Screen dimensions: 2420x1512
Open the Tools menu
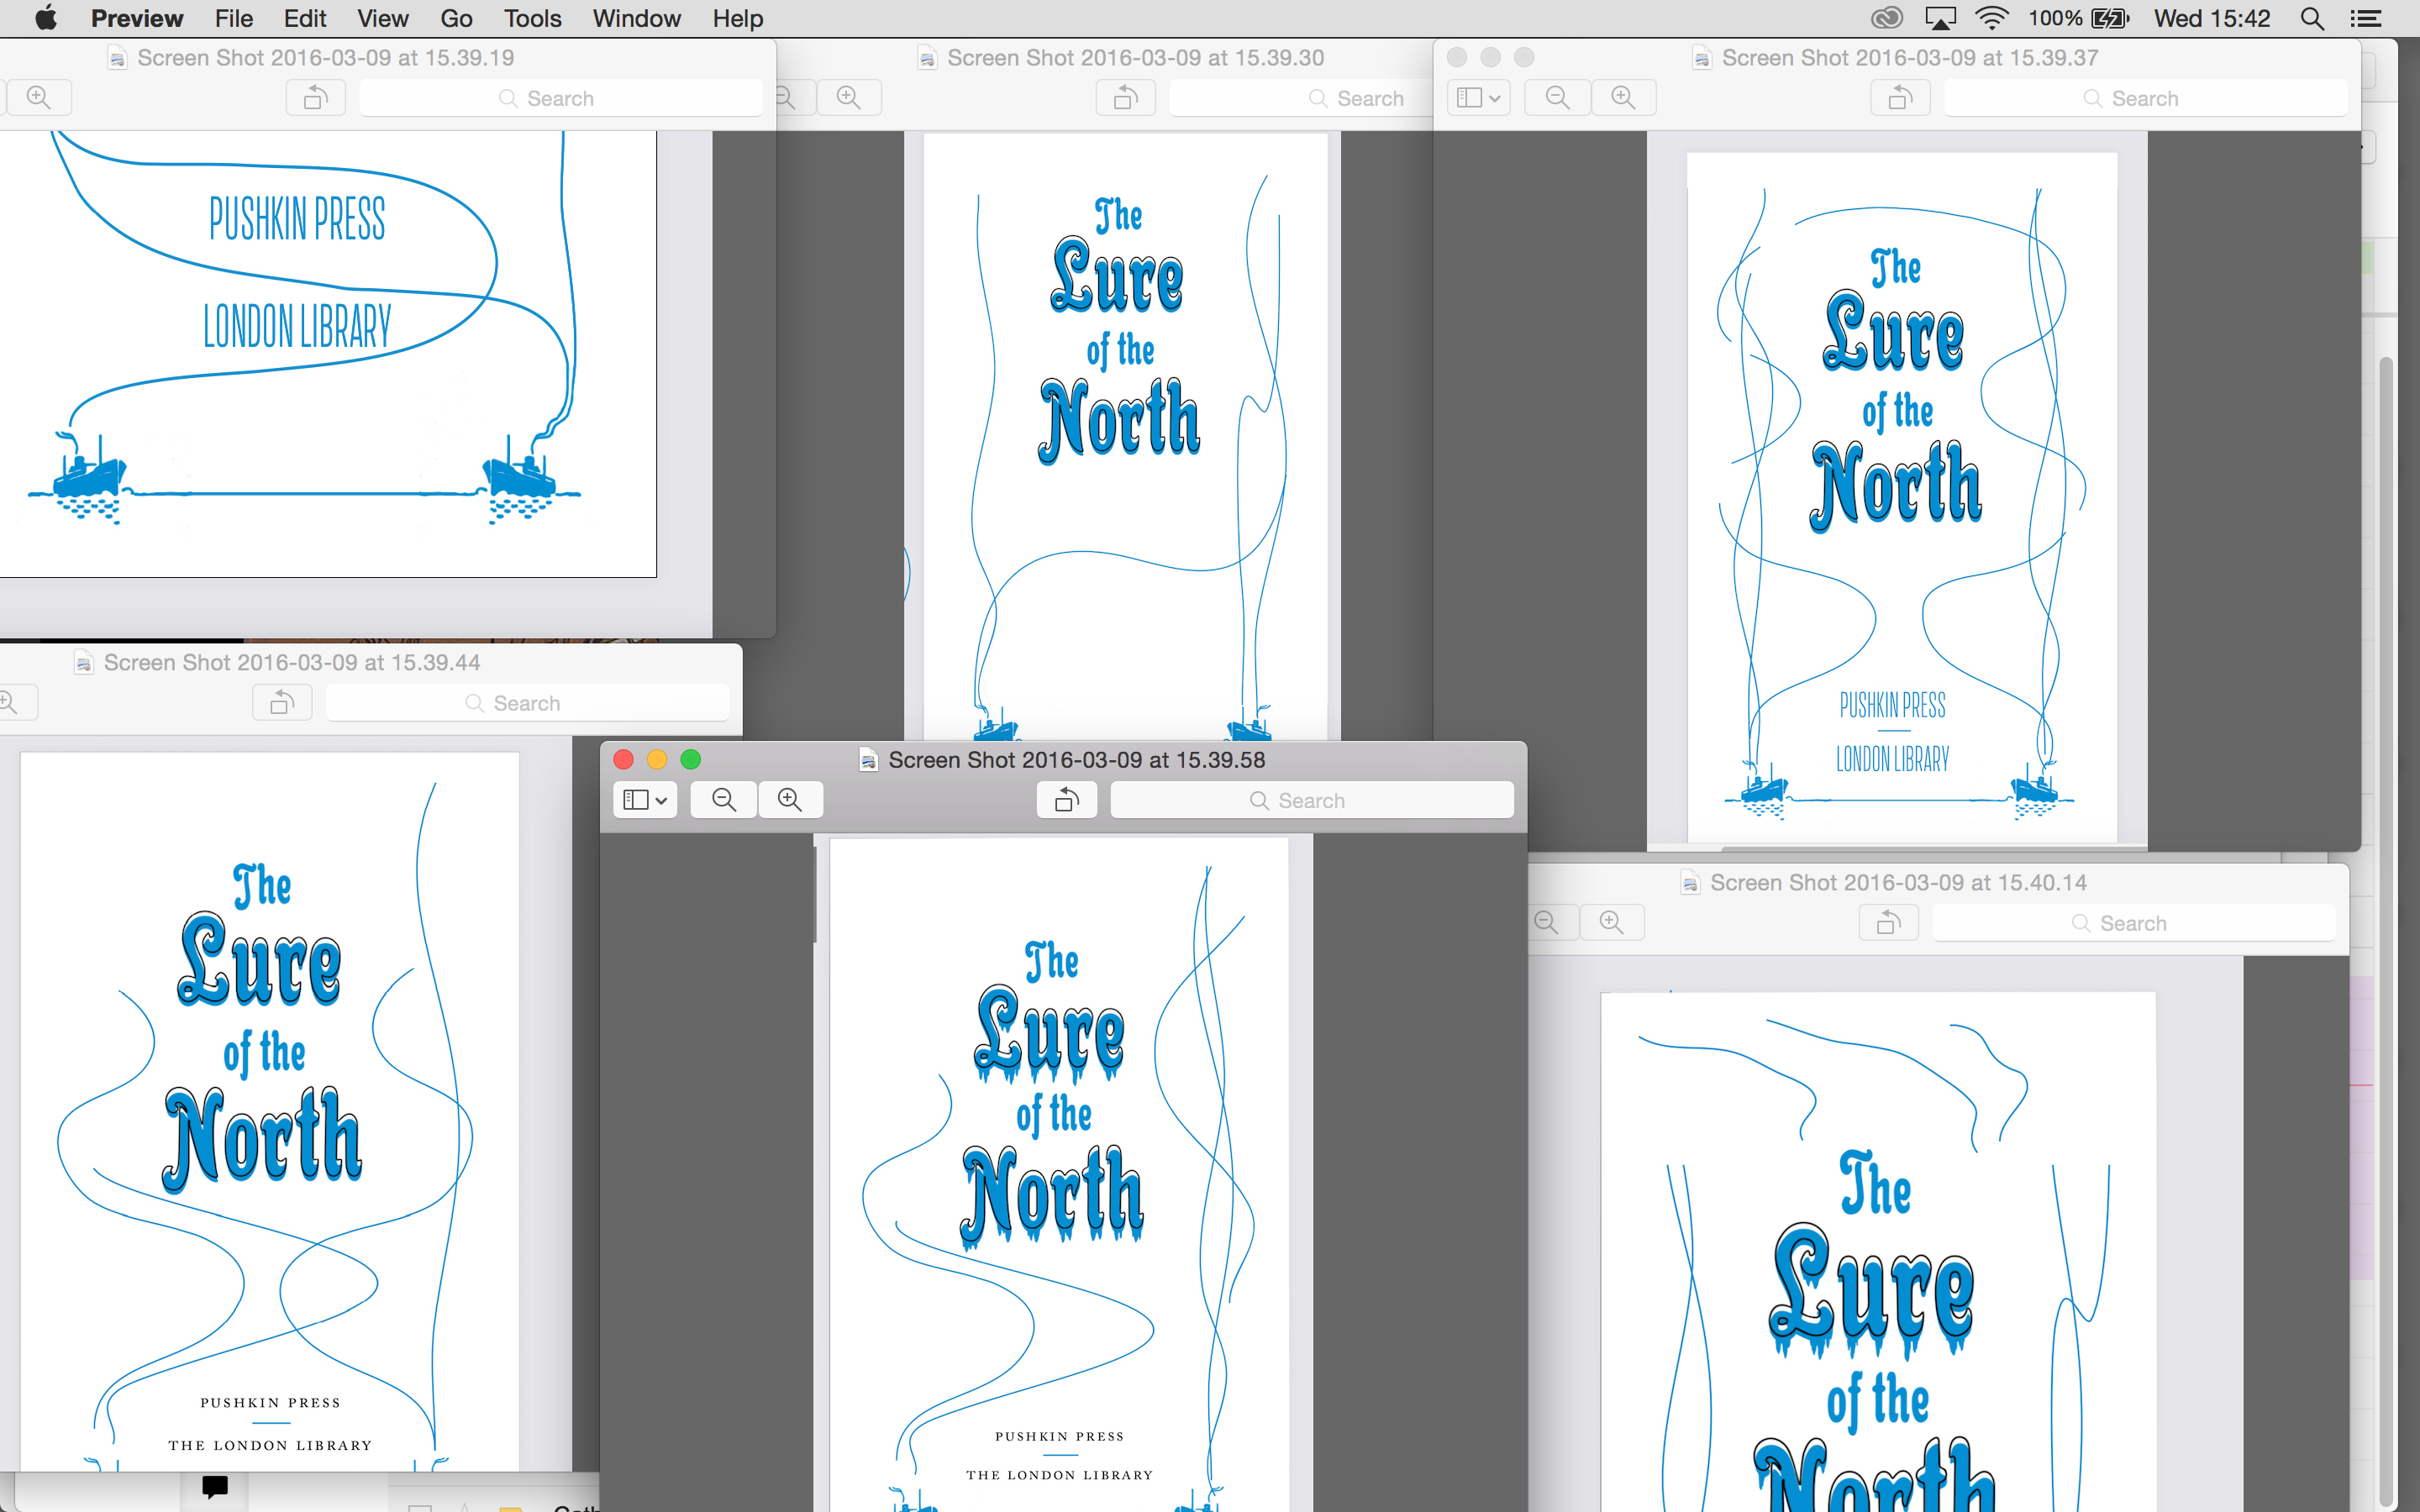coord(532,18)
